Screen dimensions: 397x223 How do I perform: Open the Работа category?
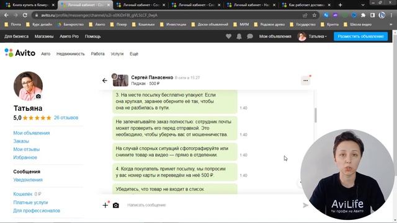[98, 54]
